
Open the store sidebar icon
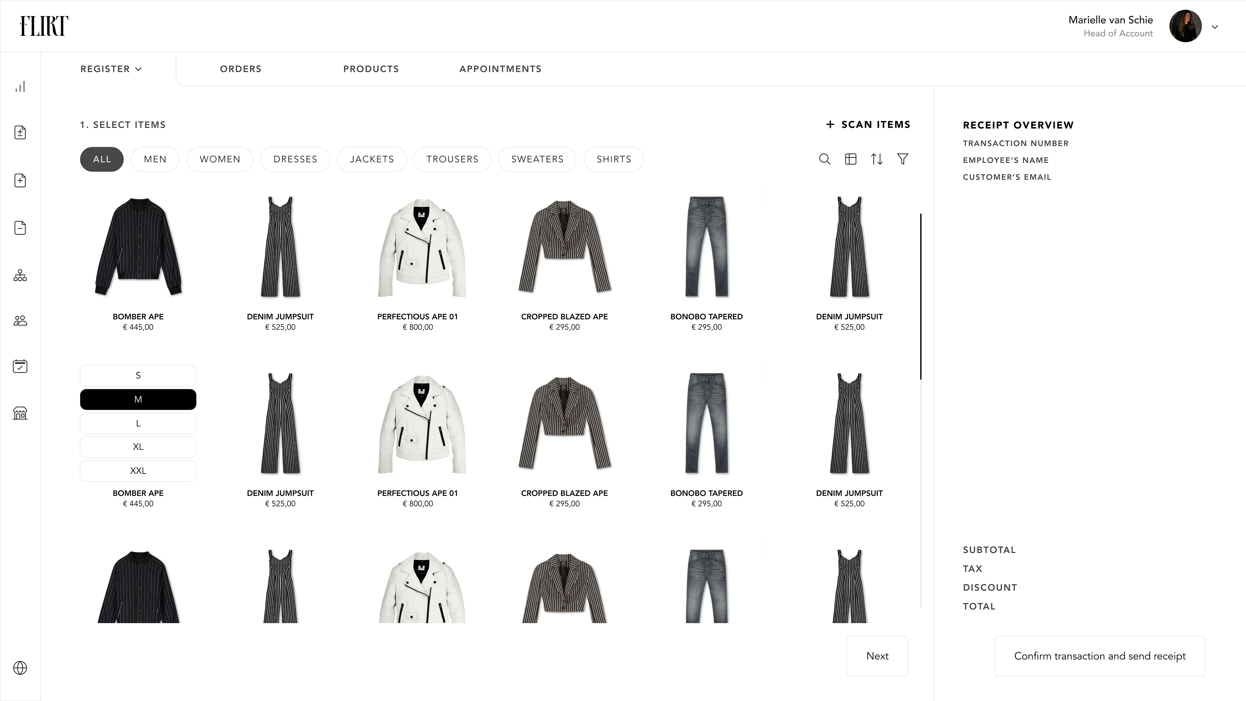point(20,413)
